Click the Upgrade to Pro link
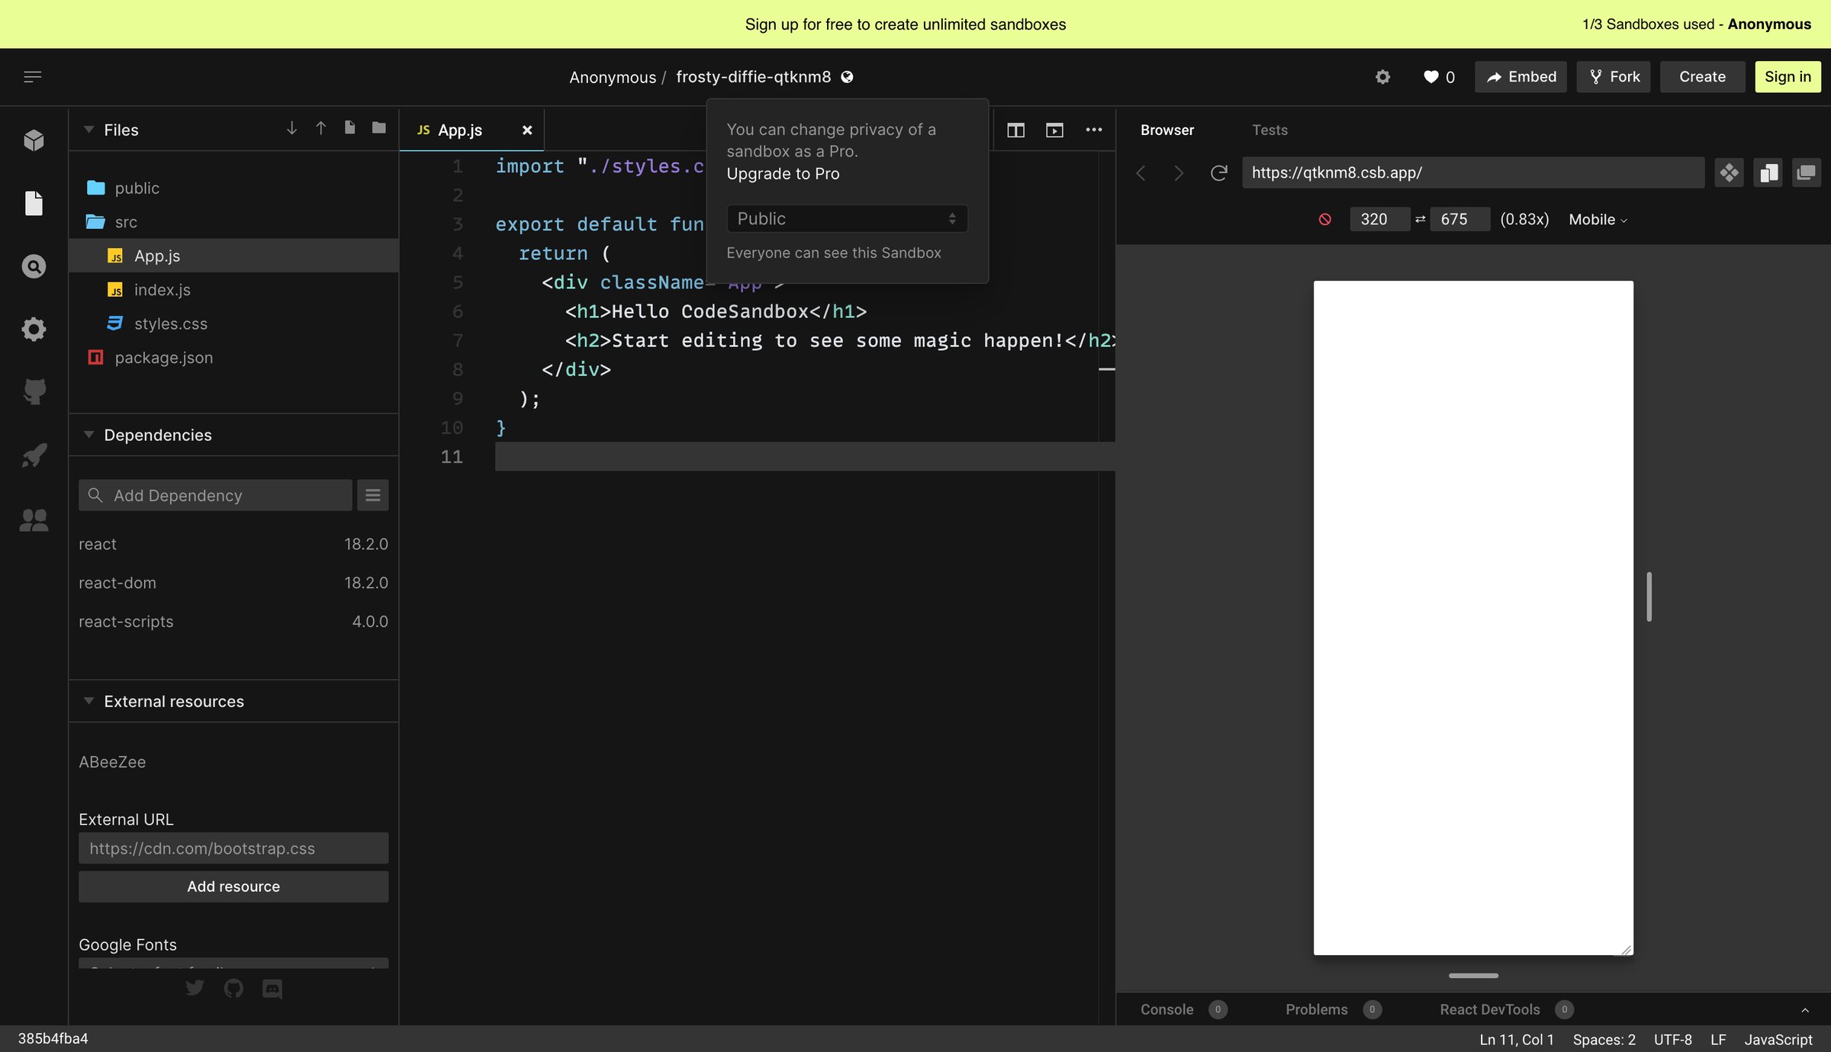 click(x=783, y=173)
